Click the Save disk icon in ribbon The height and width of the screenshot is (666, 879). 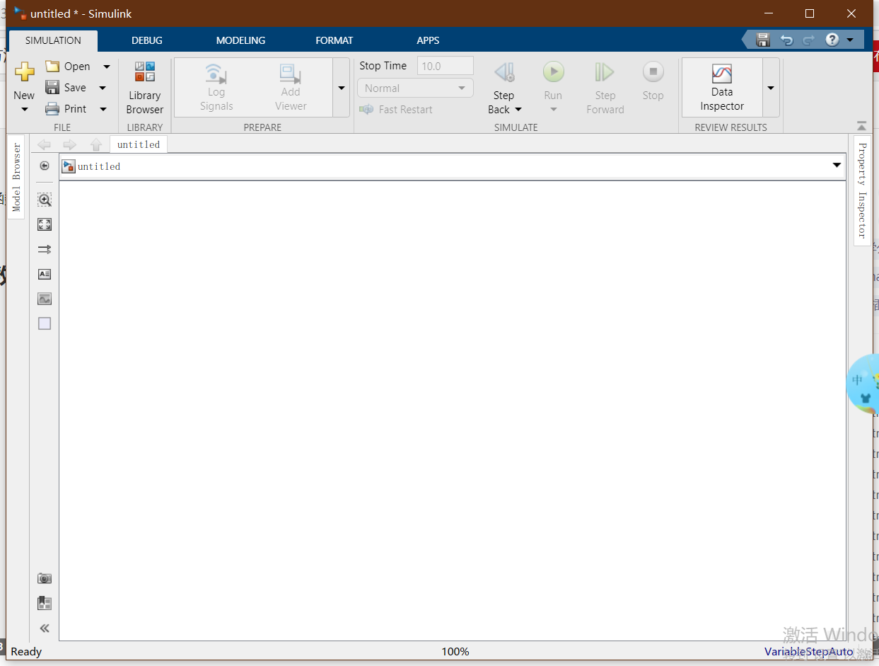point(52,87)
